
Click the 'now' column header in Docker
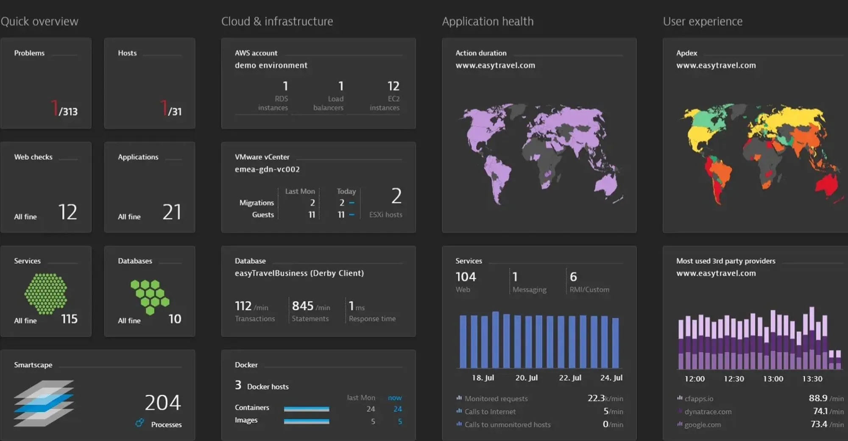[395, 398]
